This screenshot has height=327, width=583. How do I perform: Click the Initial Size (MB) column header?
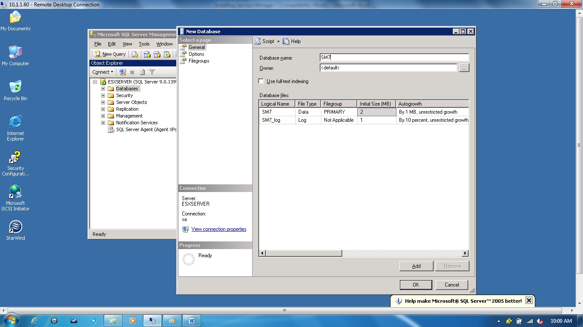click(376, 104)
